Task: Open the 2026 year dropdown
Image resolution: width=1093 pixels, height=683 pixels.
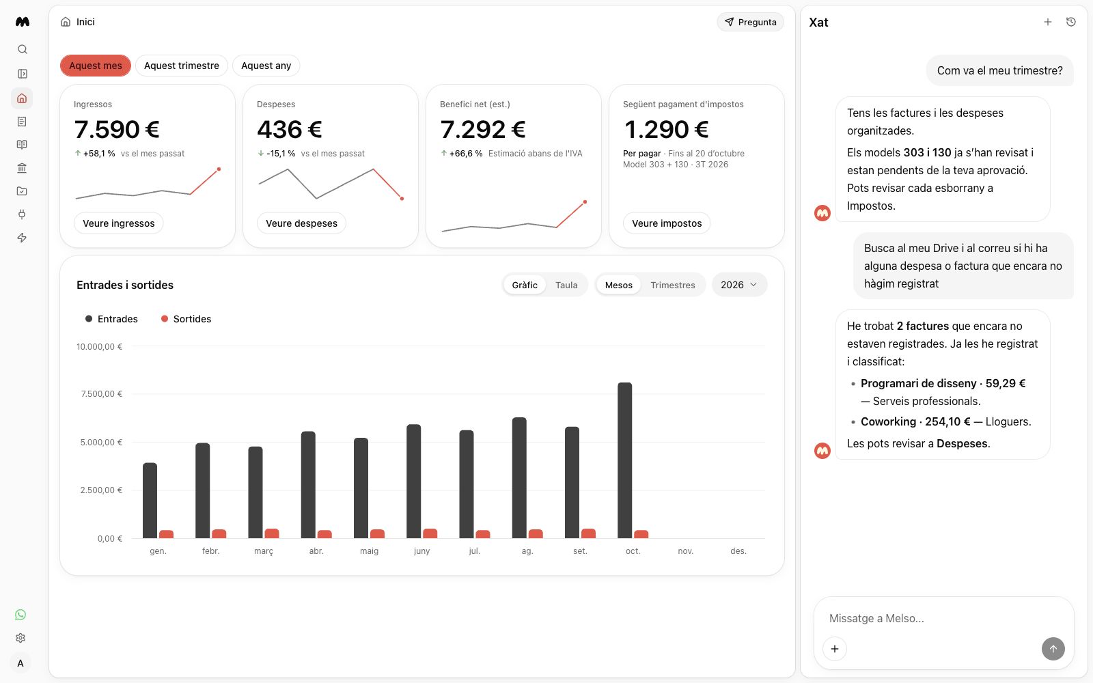Action: [739, 285]
